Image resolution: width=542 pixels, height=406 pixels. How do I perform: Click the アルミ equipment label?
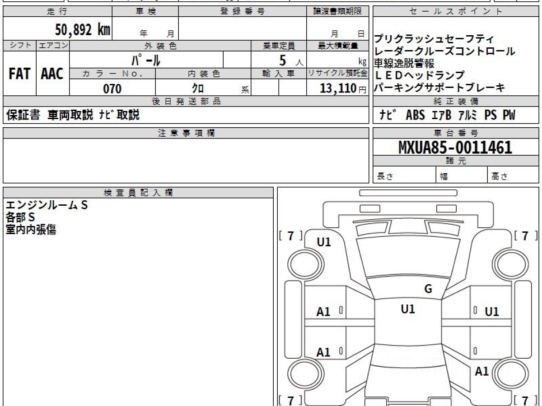[x=468, y=115]
